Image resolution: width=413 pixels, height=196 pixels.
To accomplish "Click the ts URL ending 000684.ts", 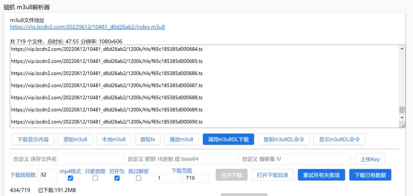I will click(x=107, y=49).
